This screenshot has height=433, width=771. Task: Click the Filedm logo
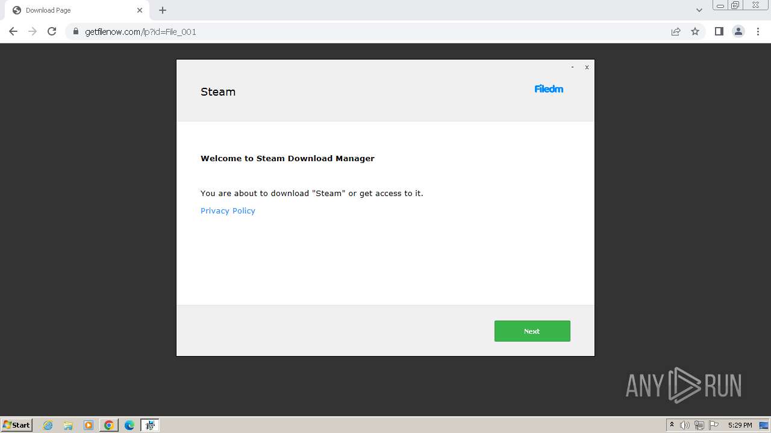point(549,89)
